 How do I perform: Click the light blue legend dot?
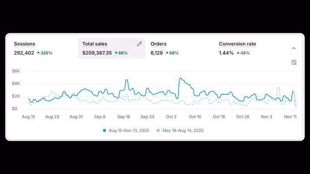pyautogui.click(x=158, y=130)
